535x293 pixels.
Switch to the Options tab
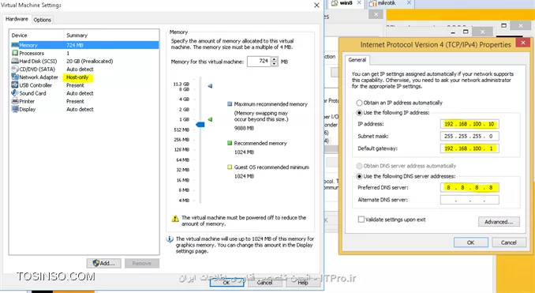(43, 20)
